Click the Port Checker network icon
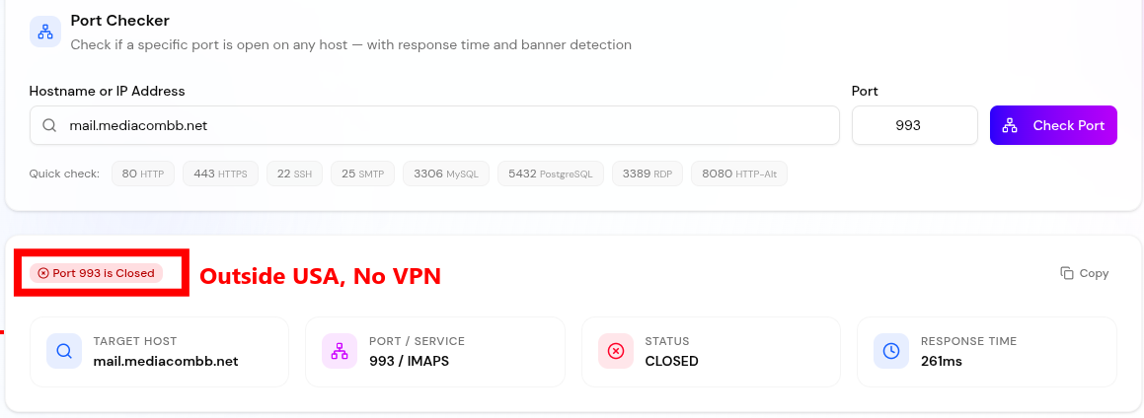 tap(45, 32)
